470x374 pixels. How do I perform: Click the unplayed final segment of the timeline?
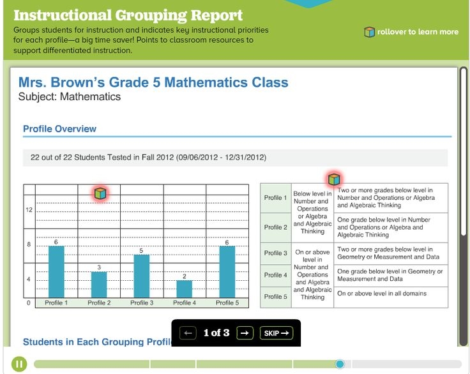(406, 364)
